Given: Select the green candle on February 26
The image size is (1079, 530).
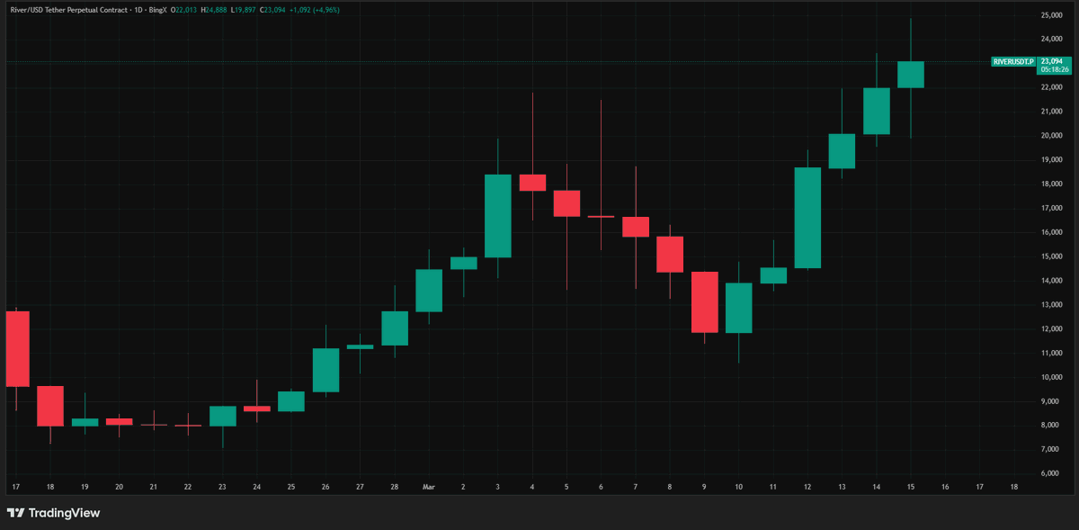Looking at the screenshot, I should tap(325, 370).
